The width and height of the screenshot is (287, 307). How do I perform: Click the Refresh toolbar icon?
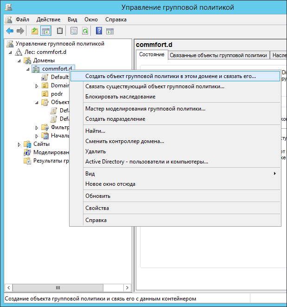[85, 31]
